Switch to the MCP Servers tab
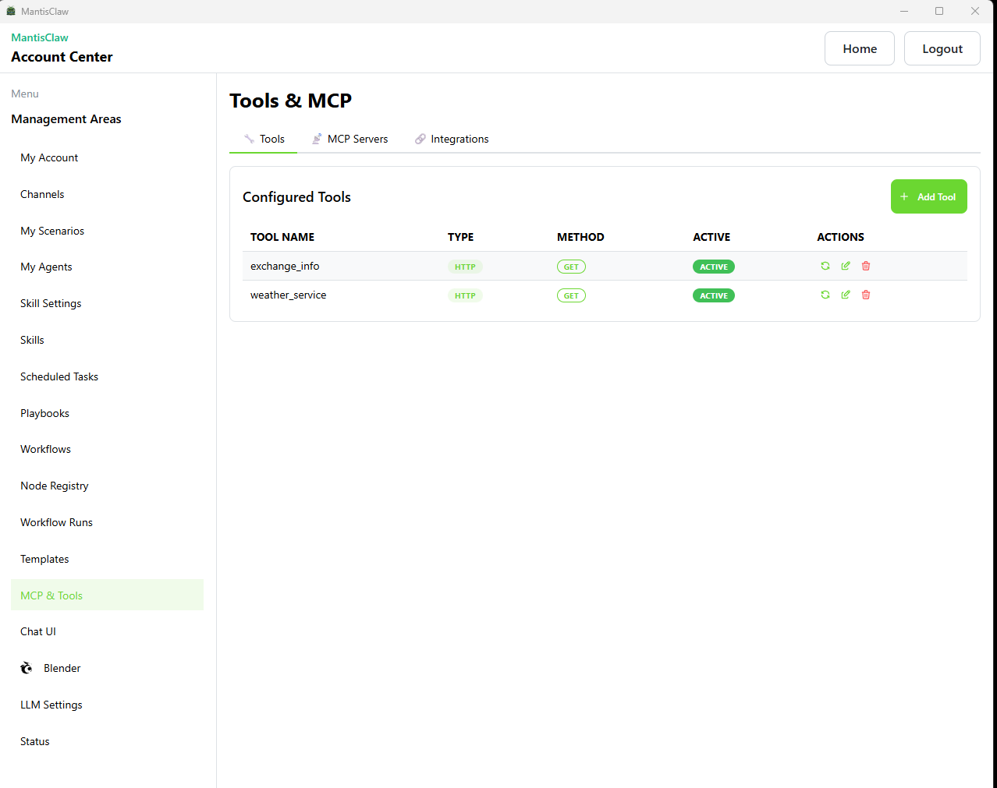The height and width of the screenshot is (788, 997). coord(349,139)
